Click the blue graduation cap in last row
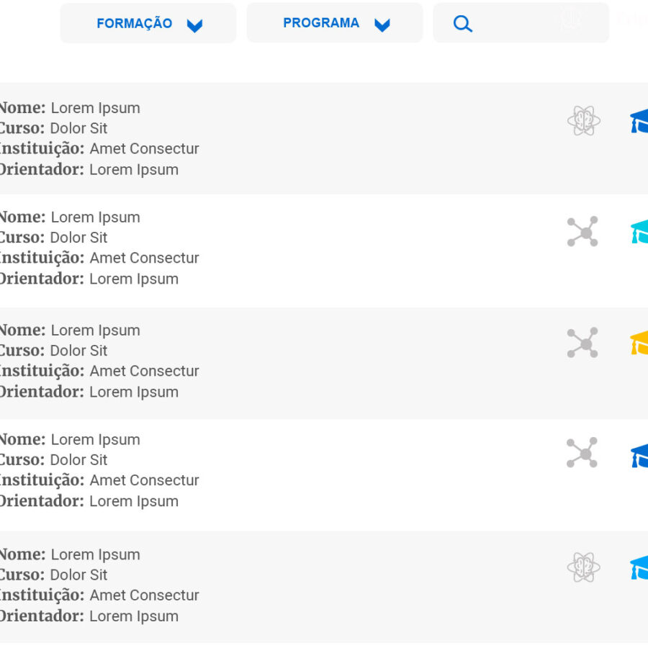 click(639, 567)
